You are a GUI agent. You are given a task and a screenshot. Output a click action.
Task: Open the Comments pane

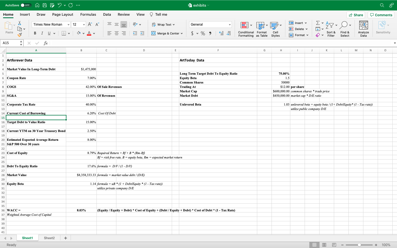[381, 15]
